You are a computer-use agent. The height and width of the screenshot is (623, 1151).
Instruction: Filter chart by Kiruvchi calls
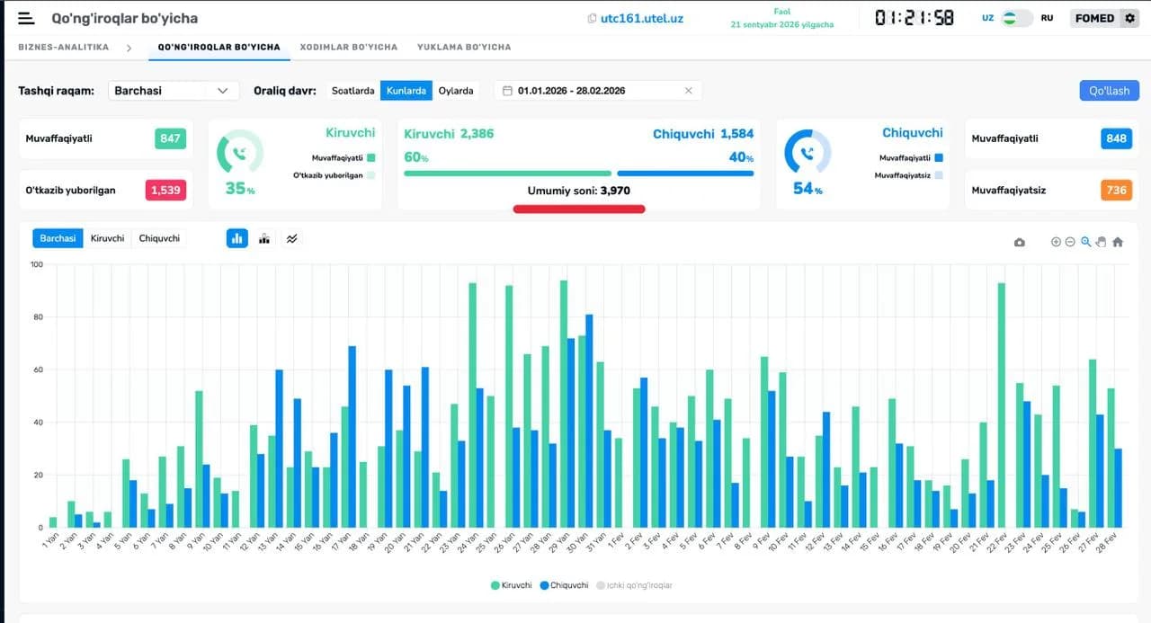[x=108, y=238]
